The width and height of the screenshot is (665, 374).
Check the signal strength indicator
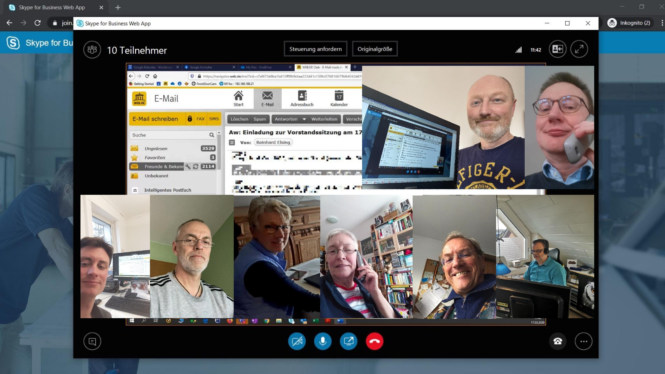click(x=518, y=50)
